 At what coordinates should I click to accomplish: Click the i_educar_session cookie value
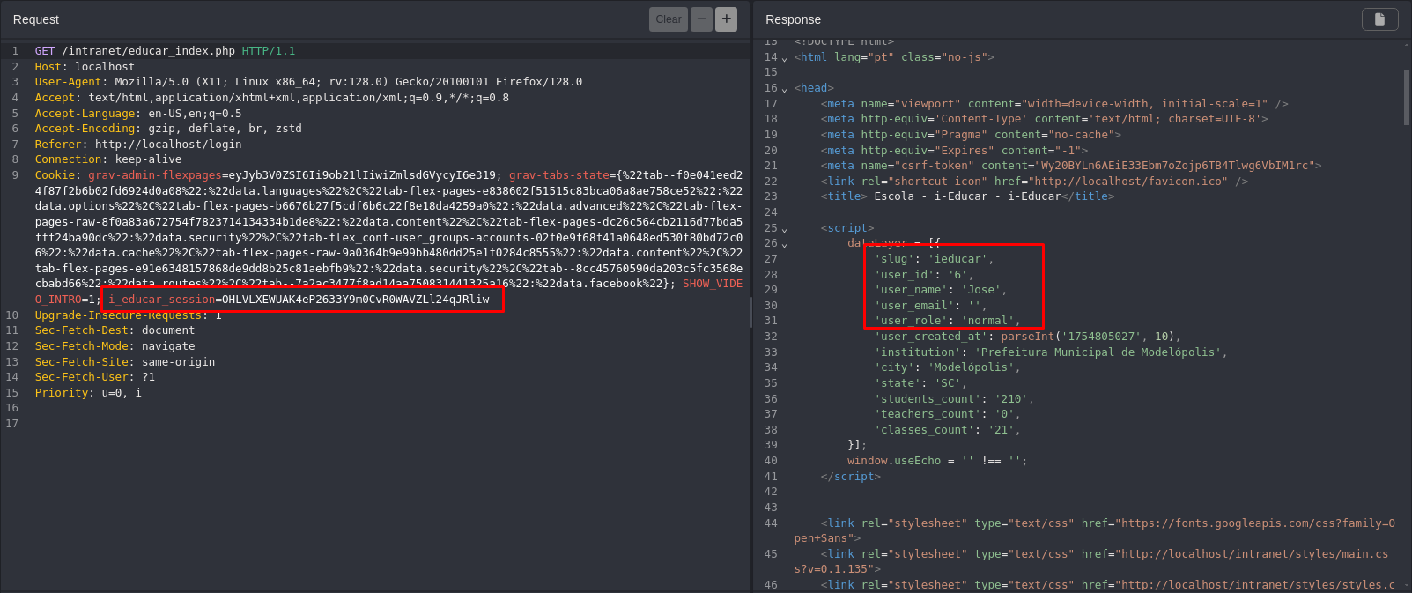355,300
